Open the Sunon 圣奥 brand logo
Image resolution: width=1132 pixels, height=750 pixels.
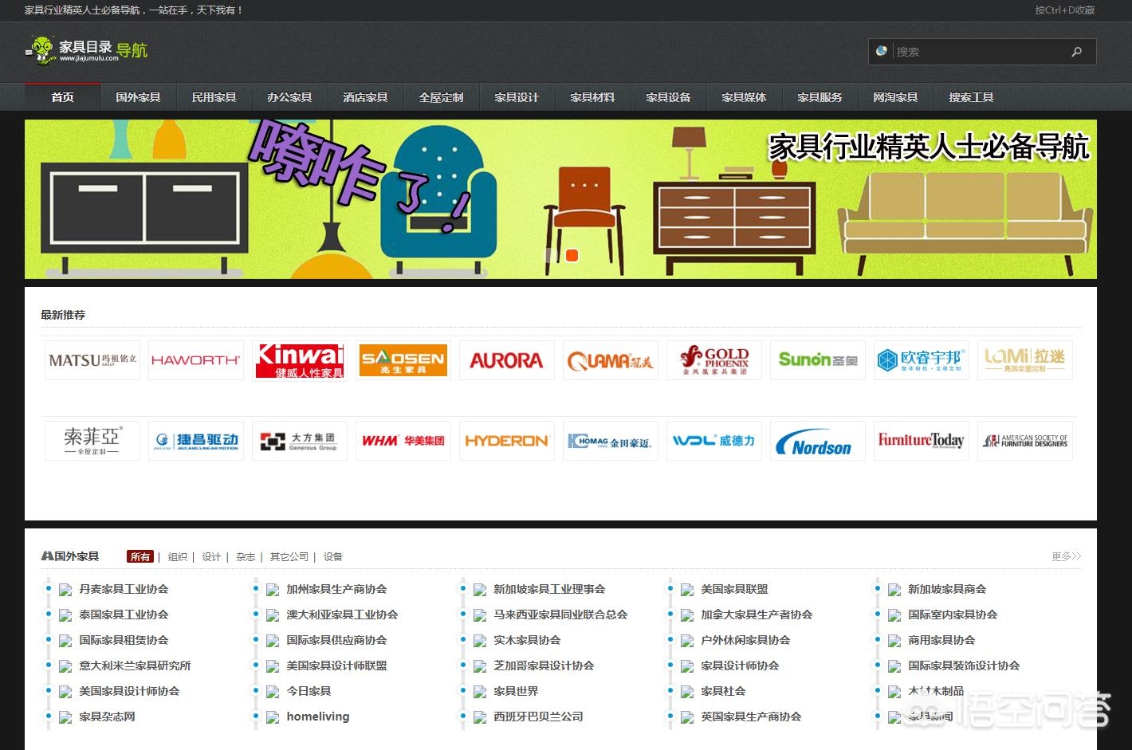click(818, 360)
